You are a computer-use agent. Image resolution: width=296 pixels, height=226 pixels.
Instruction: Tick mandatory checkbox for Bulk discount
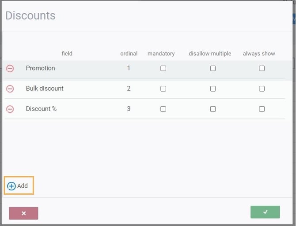pos(163,89)
